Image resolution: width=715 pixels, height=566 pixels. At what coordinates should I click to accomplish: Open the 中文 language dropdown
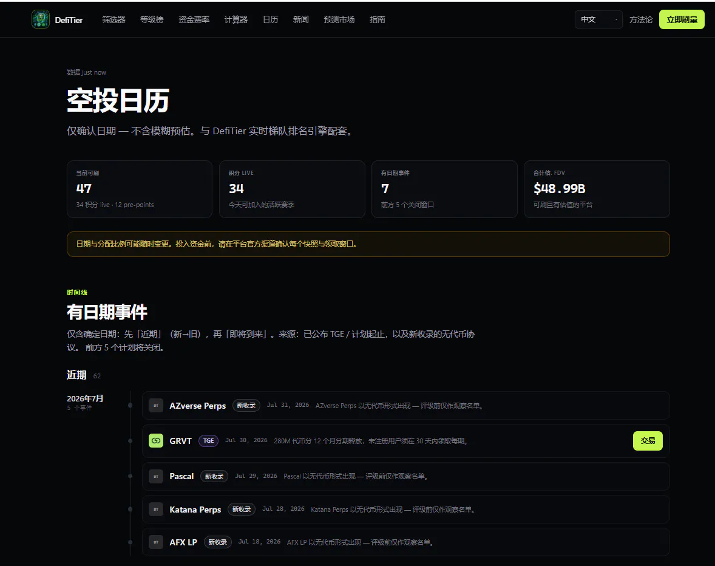click(x=598, y=19)
